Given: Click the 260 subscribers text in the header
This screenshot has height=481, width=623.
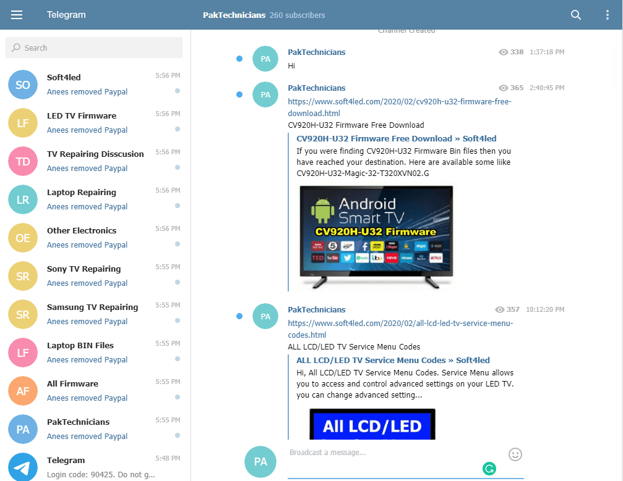Looking at the screenshot, I should [x=297, y=15].
